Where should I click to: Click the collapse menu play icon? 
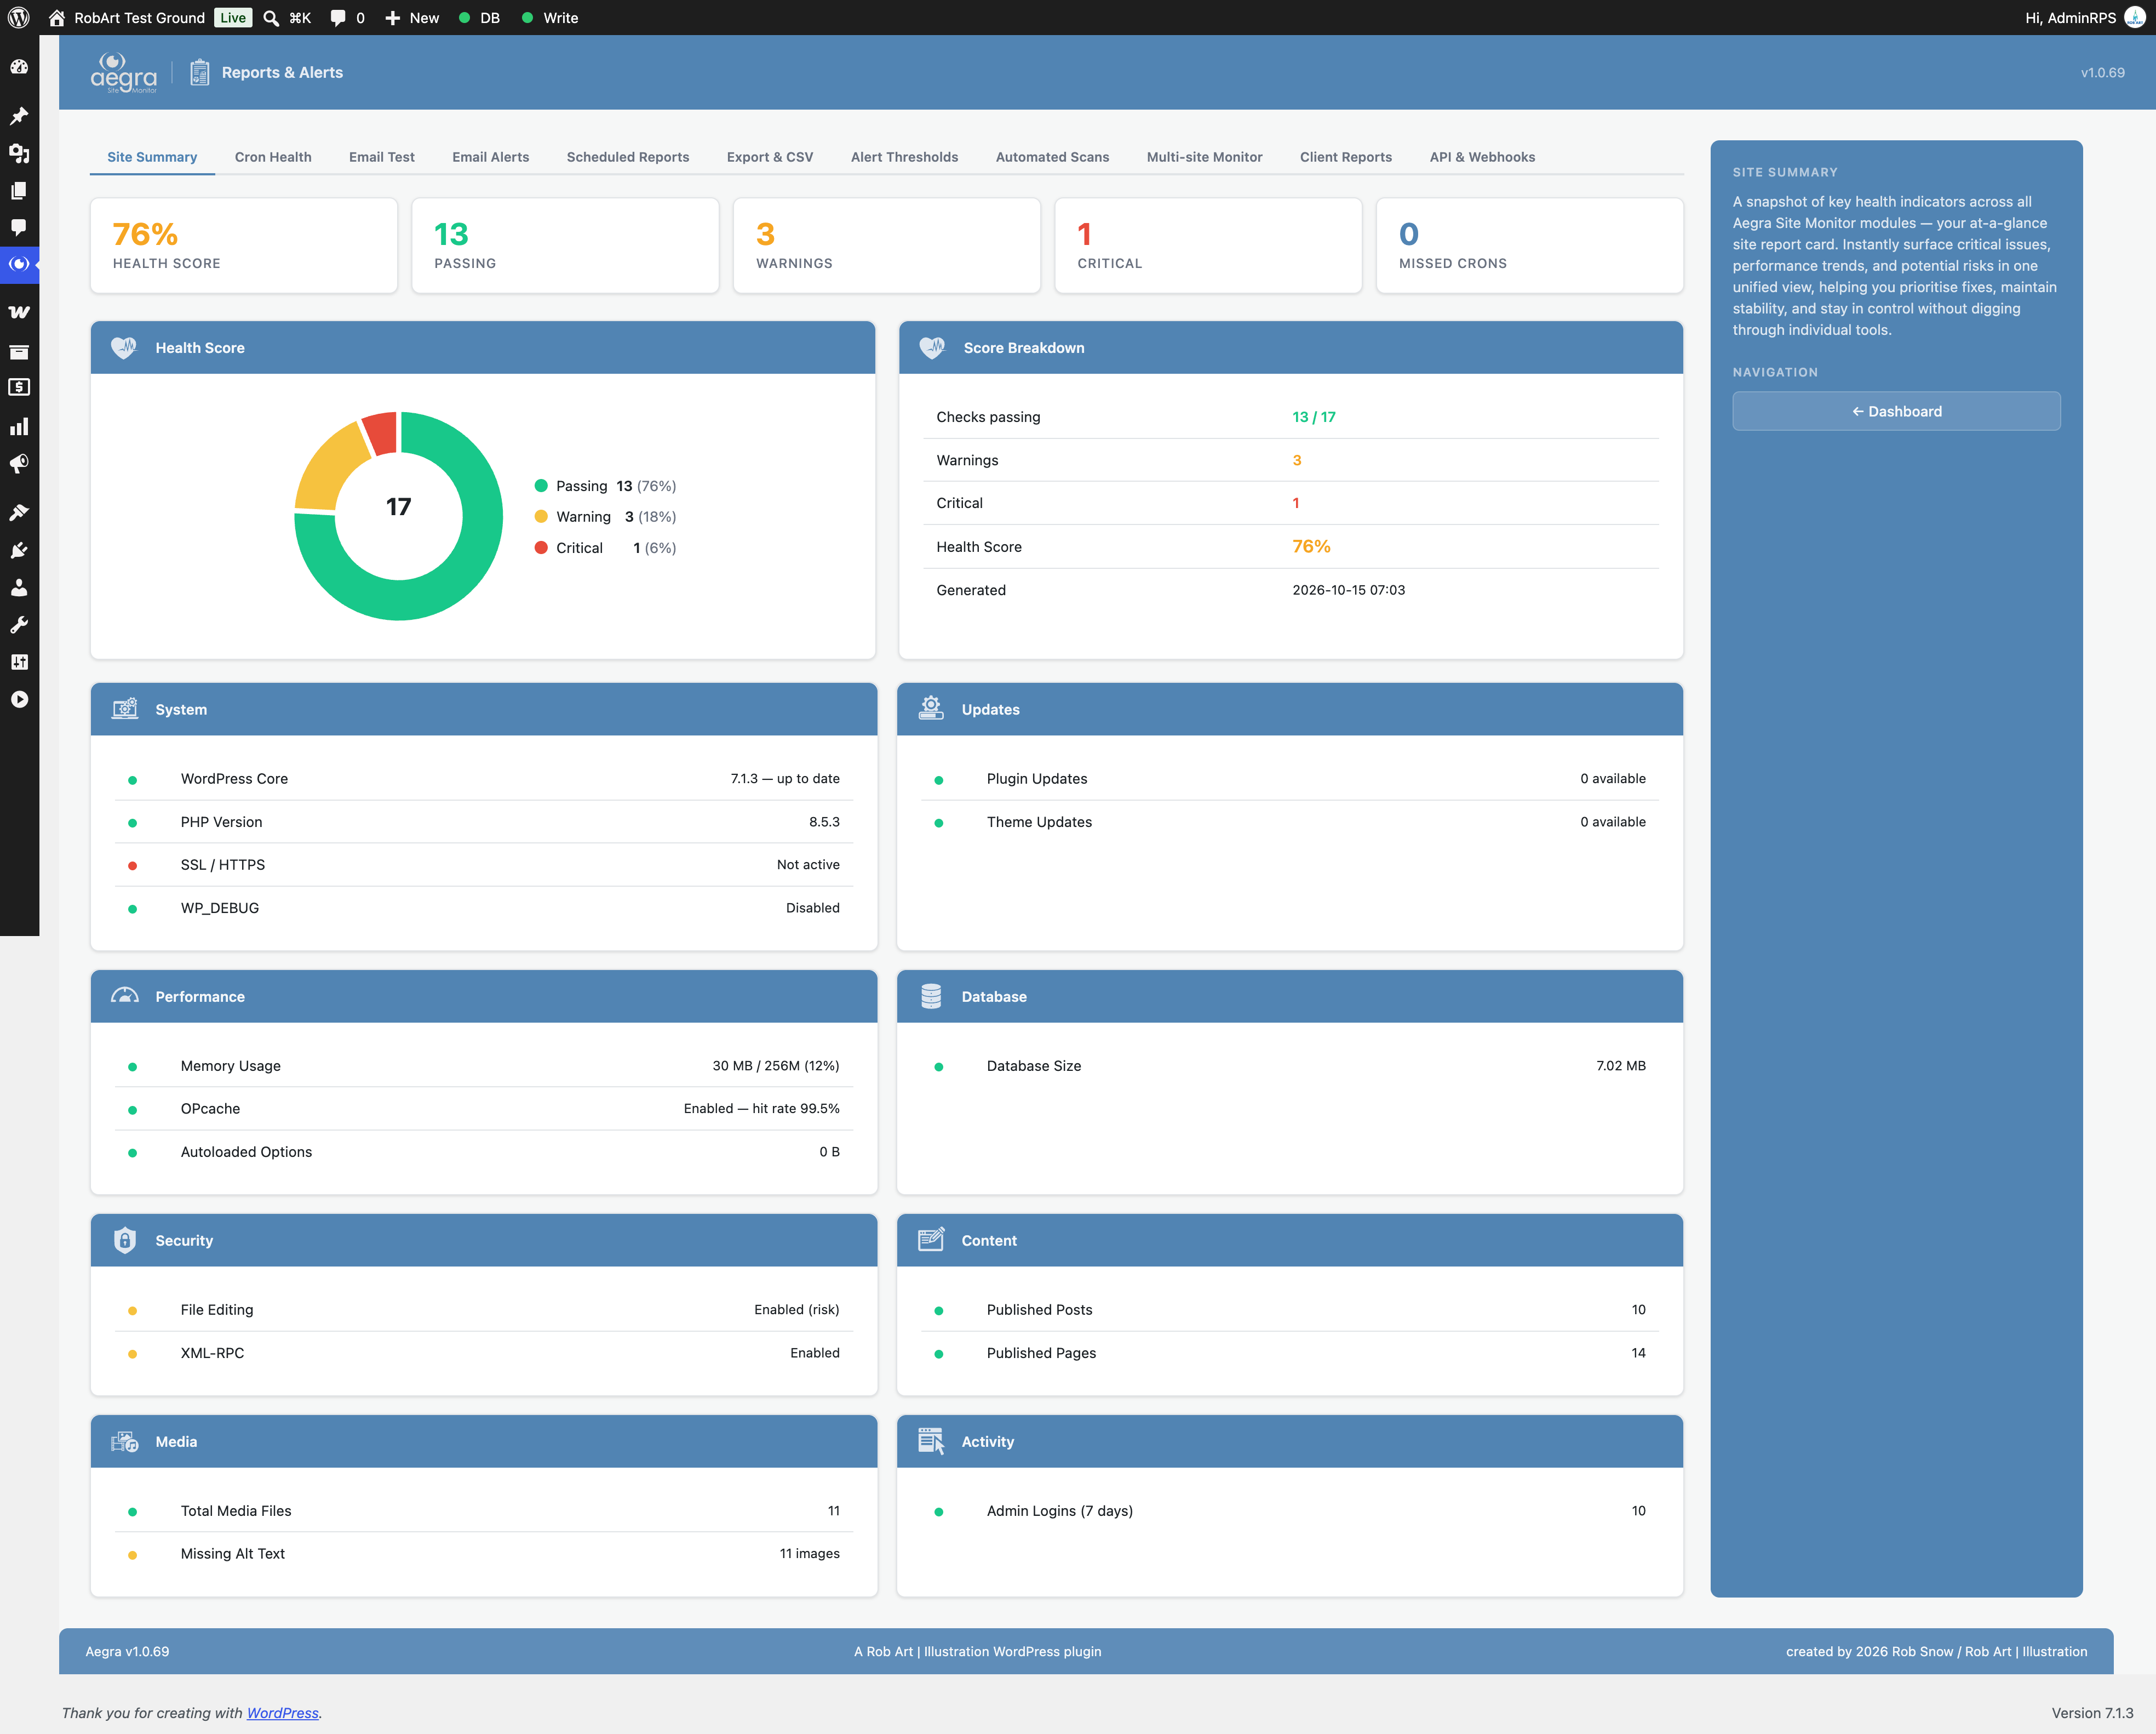pos(19,699)
